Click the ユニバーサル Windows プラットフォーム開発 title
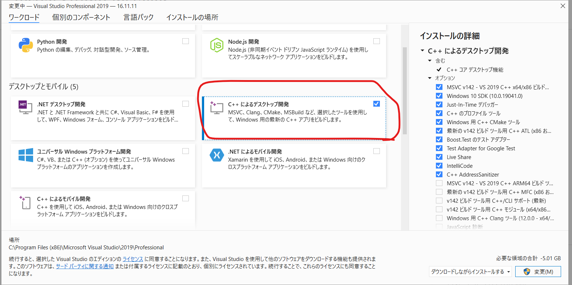572x285 pixels. pyautogui.click(x=84, y=151)
